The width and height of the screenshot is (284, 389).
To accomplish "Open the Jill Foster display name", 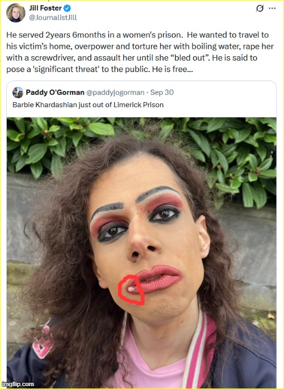I will (45, 8).
